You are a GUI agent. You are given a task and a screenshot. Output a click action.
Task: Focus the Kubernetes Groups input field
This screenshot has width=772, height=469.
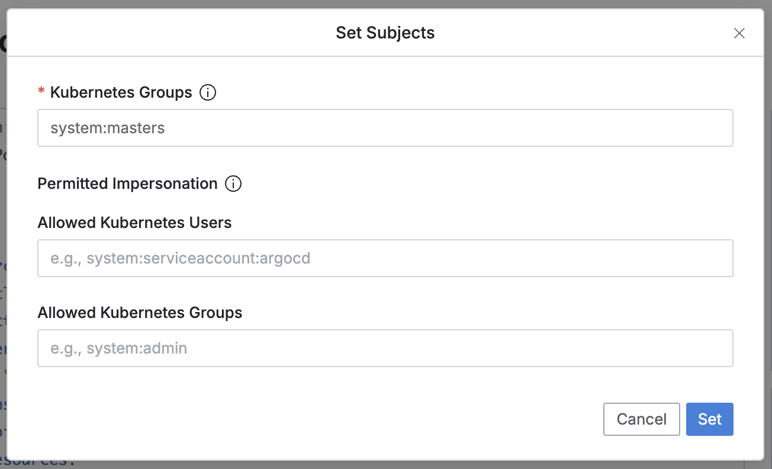385,128
